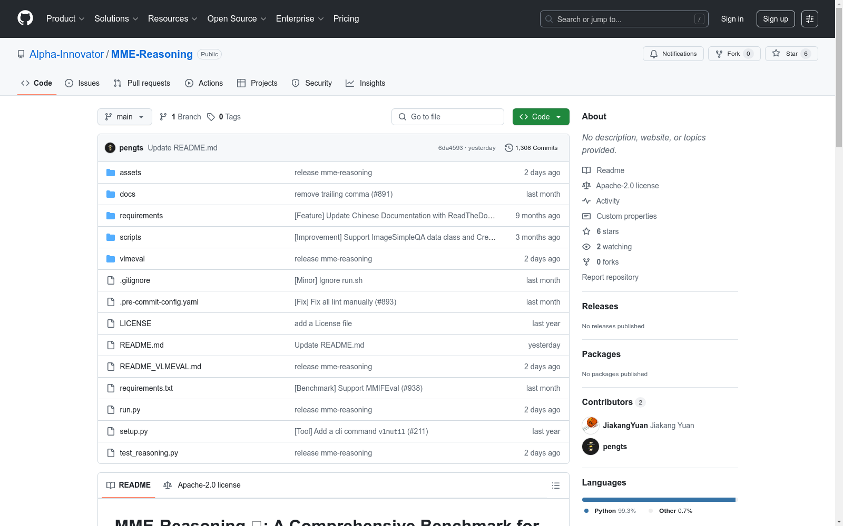Click the Apache-2.0 license scale icon

point(586,186)
